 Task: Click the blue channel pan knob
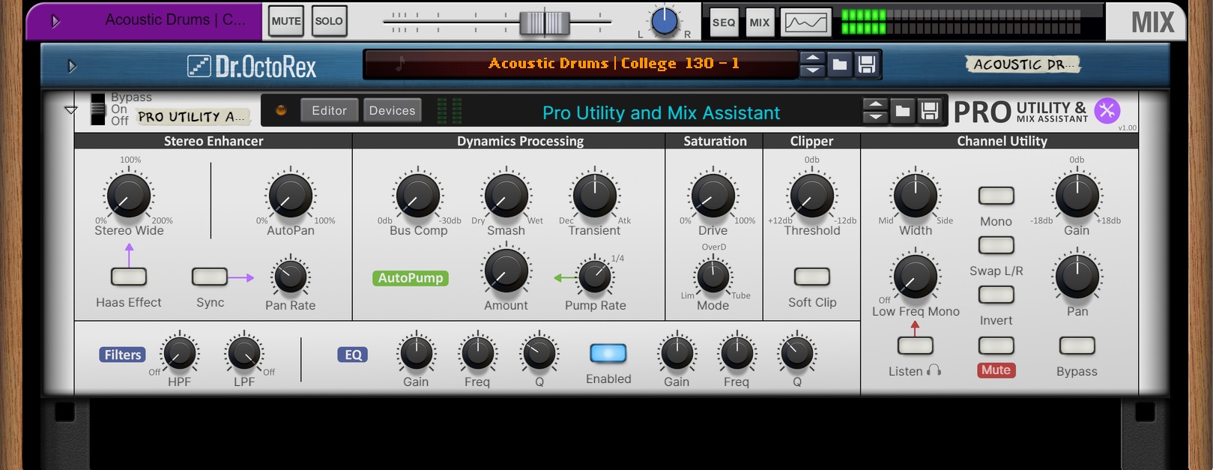click(x=665, y=22)
